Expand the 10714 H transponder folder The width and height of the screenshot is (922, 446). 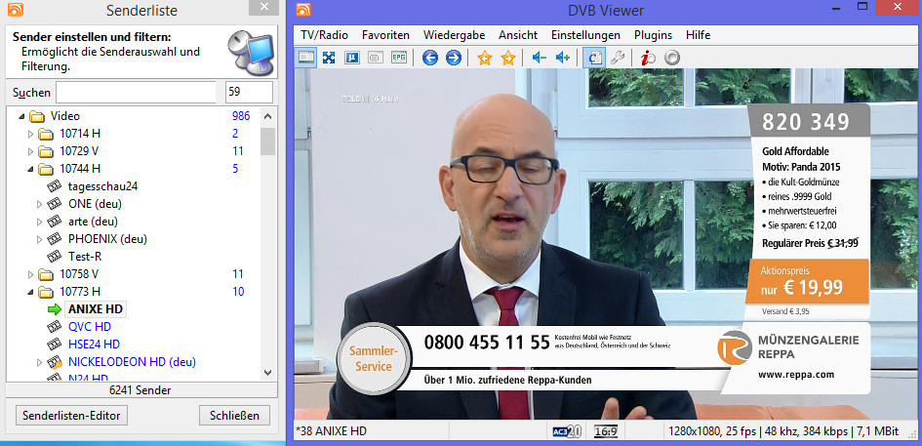(x=30, y=134)
